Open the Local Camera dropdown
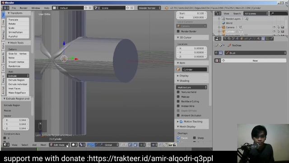 tap(191, 26)
